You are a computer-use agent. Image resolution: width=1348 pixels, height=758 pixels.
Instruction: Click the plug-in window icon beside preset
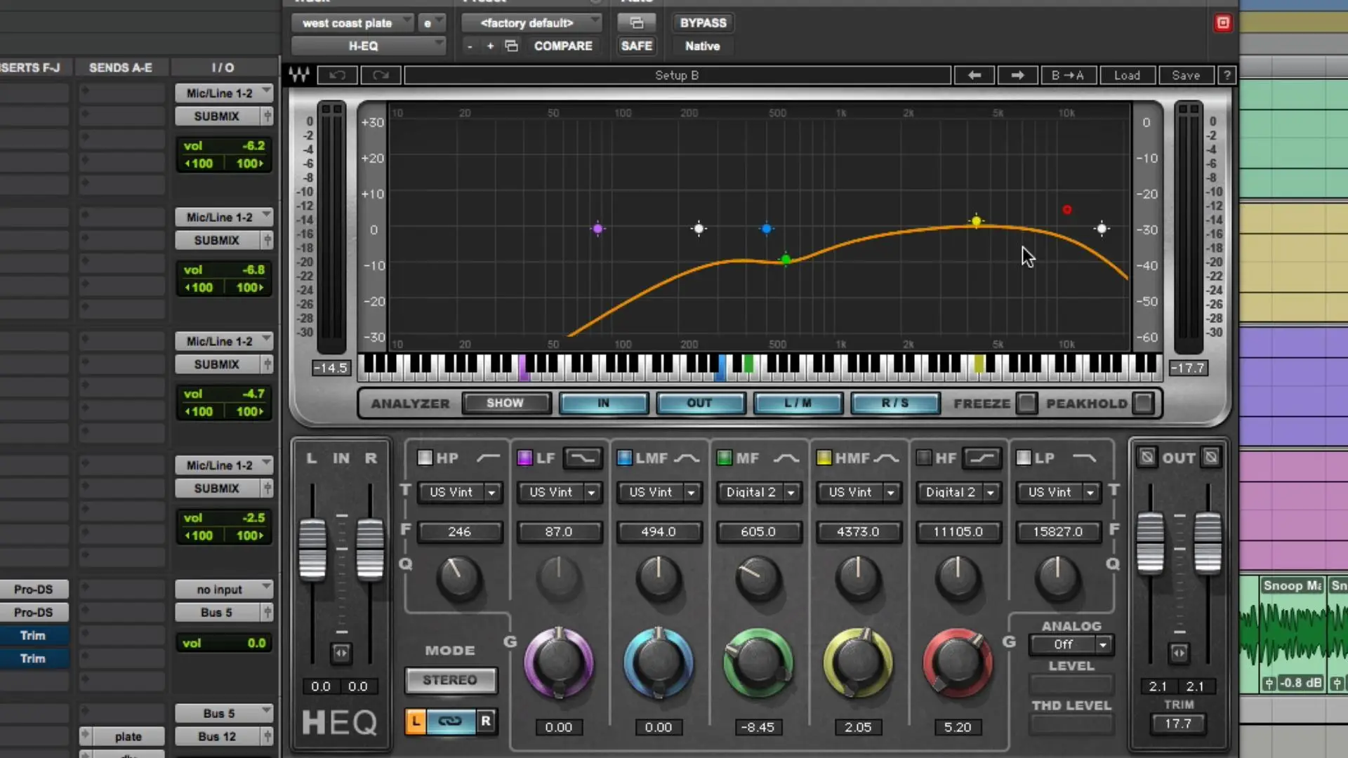pos(637,23)
